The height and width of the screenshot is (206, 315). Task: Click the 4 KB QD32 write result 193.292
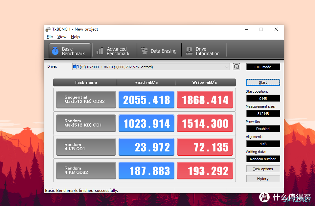point(205,171)
